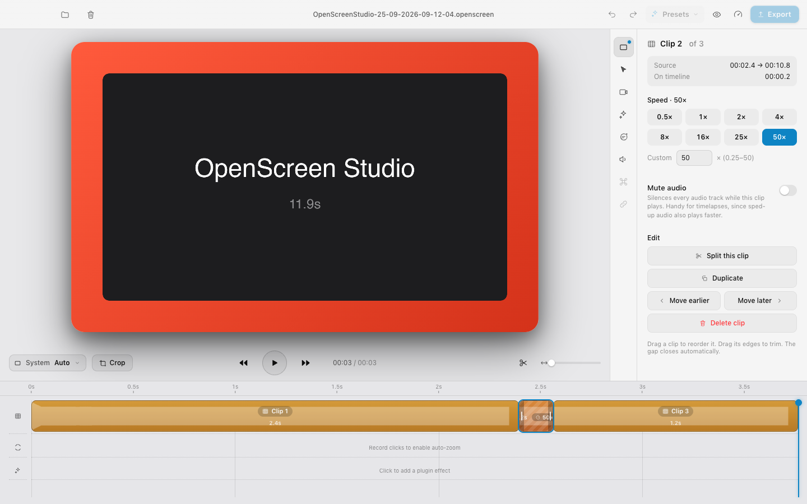The height and width of the screenshot is (504, 807).
Task: Undo the last action
Action: 612,15
